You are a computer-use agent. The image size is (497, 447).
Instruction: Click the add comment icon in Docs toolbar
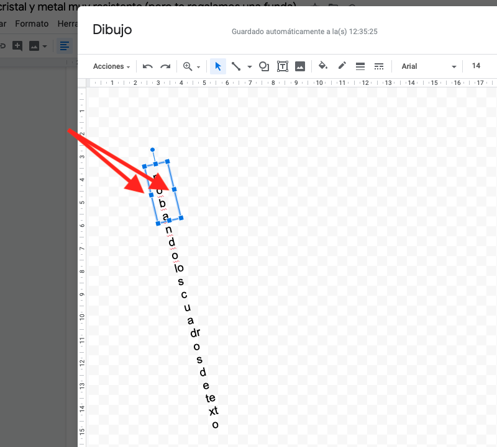17,46
